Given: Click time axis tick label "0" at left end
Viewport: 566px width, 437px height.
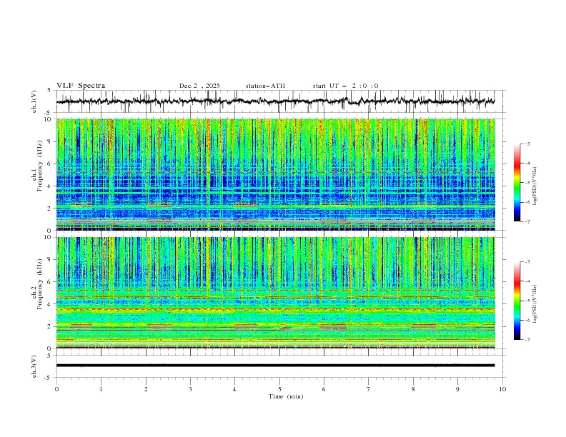Looking at the screenshot, I should click(x=56, y=389).
